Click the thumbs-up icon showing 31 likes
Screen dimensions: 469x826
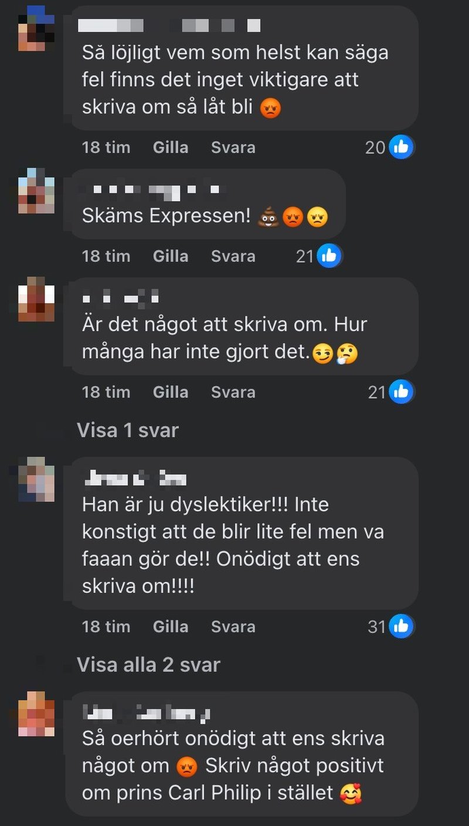coord(402,626)
